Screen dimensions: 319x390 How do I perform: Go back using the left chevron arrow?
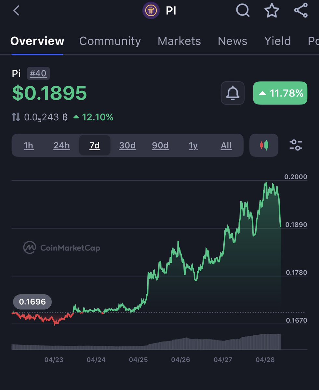(16, 11)
